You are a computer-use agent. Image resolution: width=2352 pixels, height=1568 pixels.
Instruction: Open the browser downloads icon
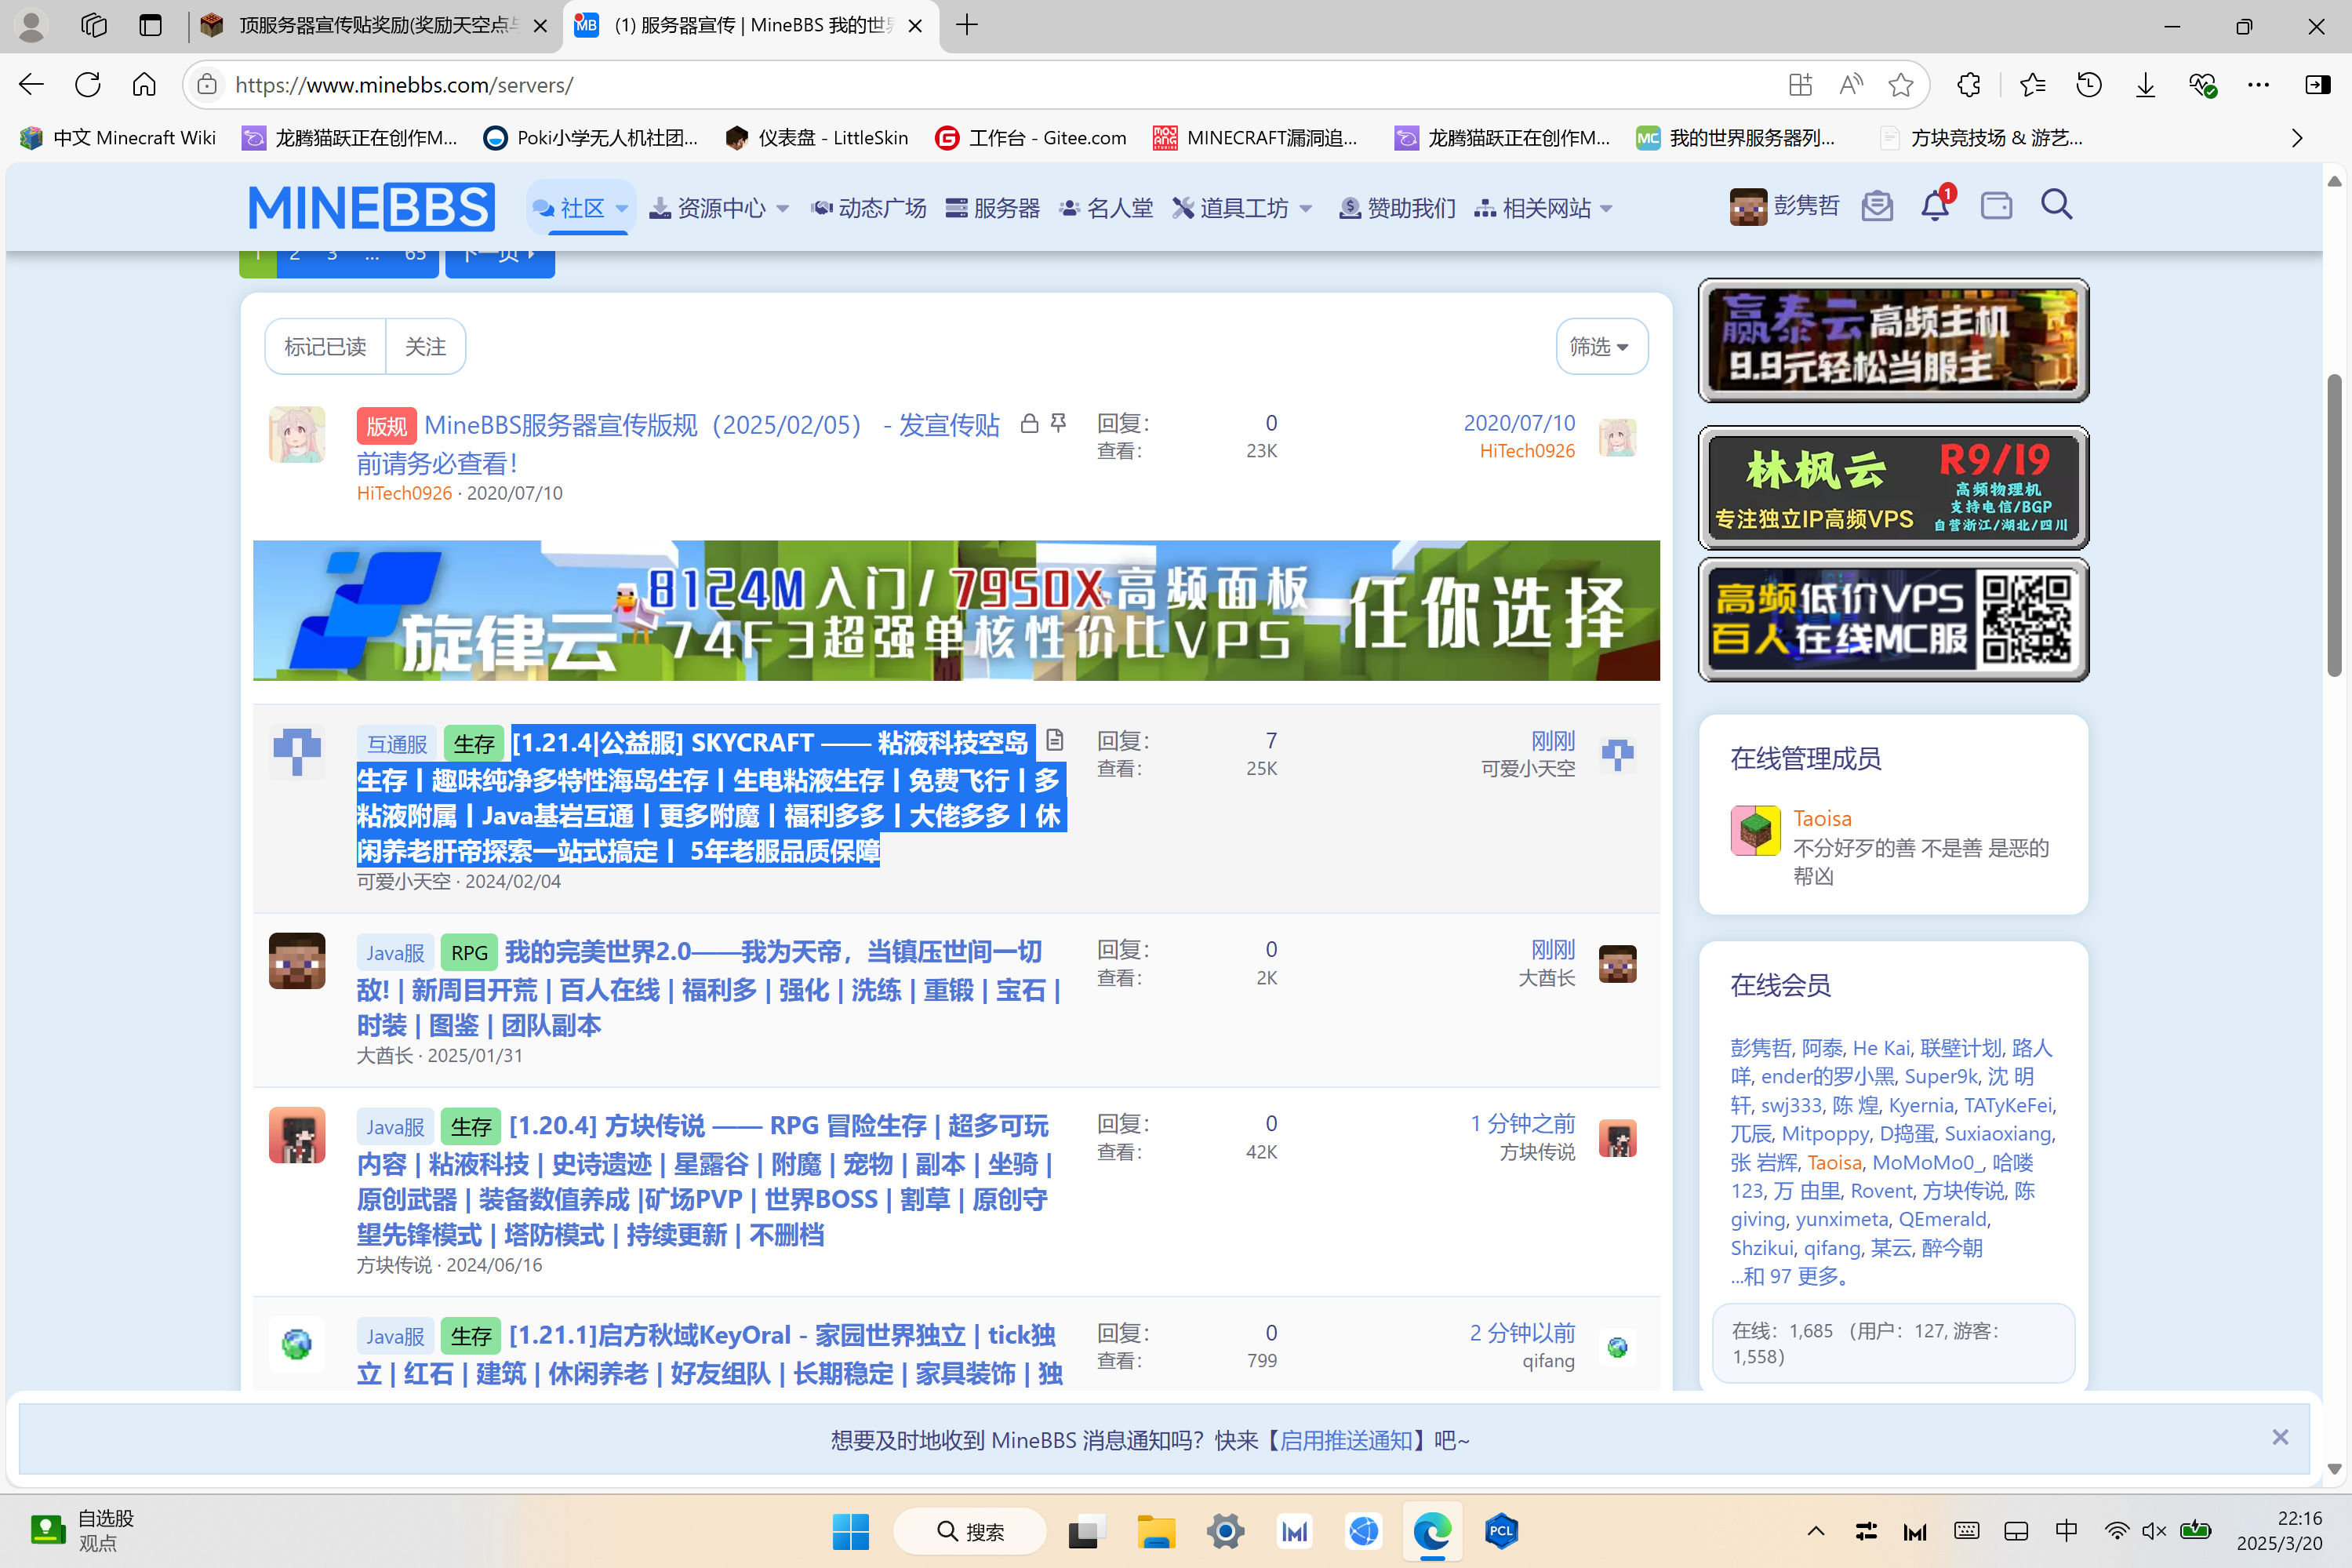[2145, 85]
